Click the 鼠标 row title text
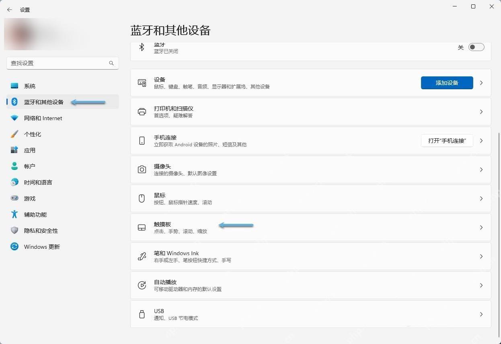Viewport: 501px width, 344px height. (x=160, y=195)
